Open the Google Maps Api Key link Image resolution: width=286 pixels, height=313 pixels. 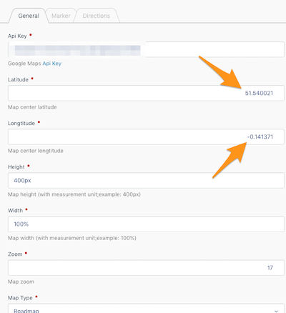click(x=52, y=64)
